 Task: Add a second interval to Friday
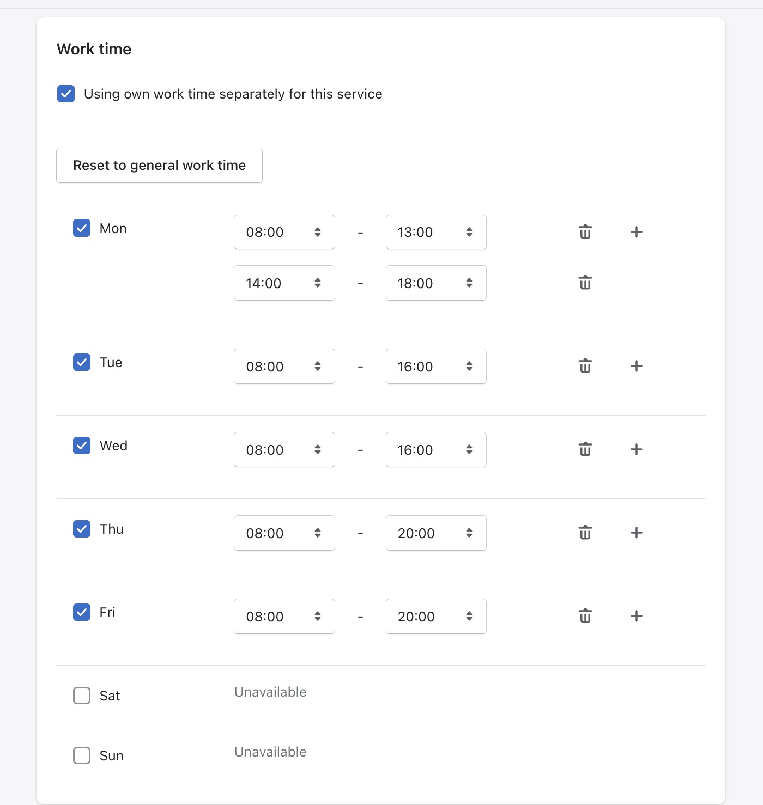tap(636, 616)
